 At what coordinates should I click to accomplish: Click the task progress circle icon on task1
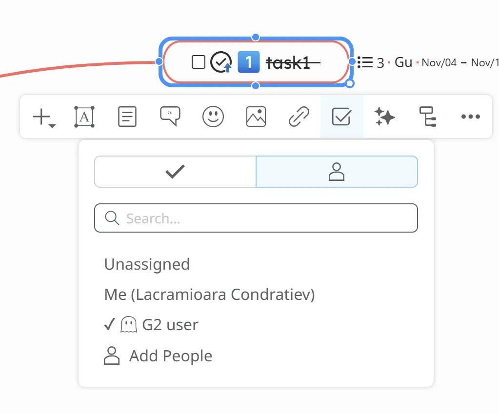coord(221,62)
